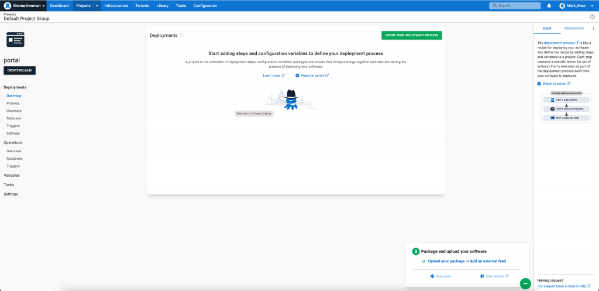Open the Learn more link
The height and width of the screenshot is (291, 599).
coord(274,76)
